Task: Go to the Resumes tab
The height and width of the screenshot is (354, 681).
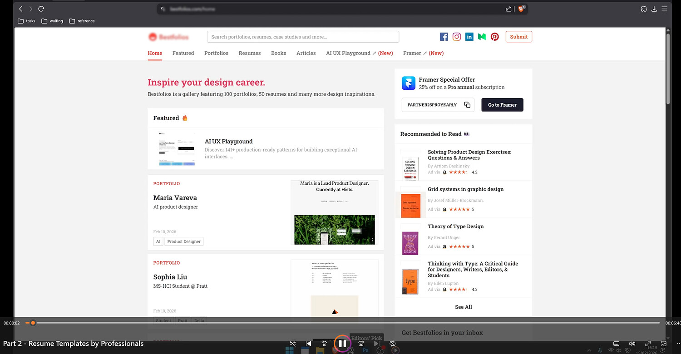Action: 250,53
